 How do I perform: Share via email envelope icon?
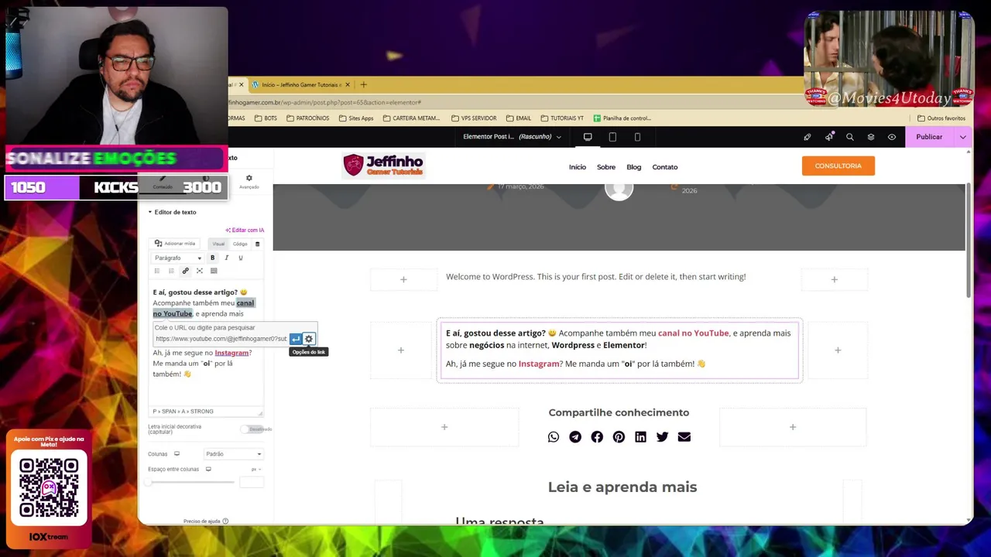684,437
